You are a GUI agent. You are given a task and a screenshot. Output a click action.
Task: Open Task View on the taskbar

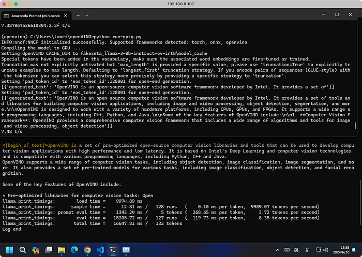pos(49,250)
